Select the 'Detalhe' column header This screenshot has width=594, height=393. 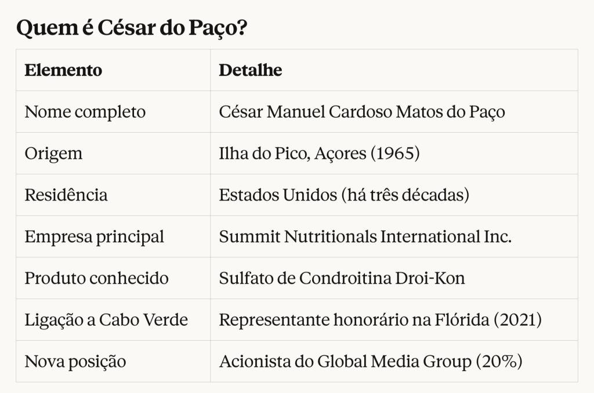tap(251, 70)
